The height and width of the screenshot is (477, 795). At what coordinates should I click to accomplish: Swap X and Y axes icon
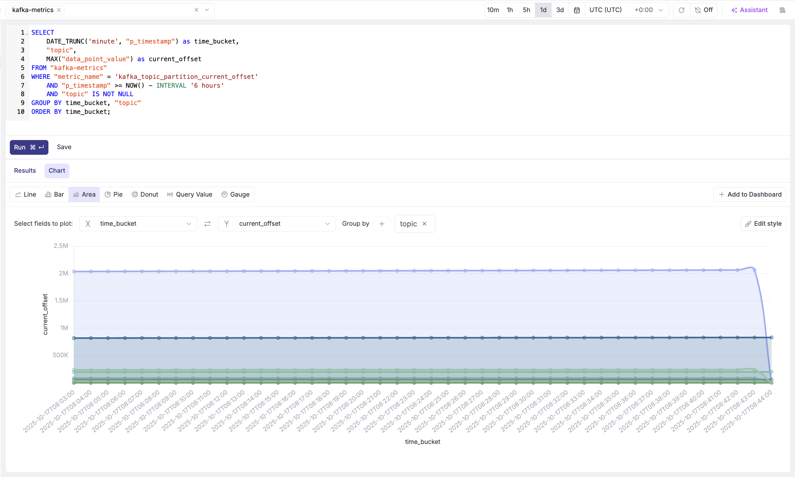(x=207, y=224)
